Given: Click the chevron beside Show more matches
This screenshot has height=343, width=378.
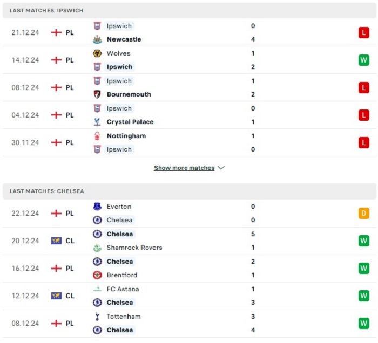Looking at the screenshot, I should [221, 168].
